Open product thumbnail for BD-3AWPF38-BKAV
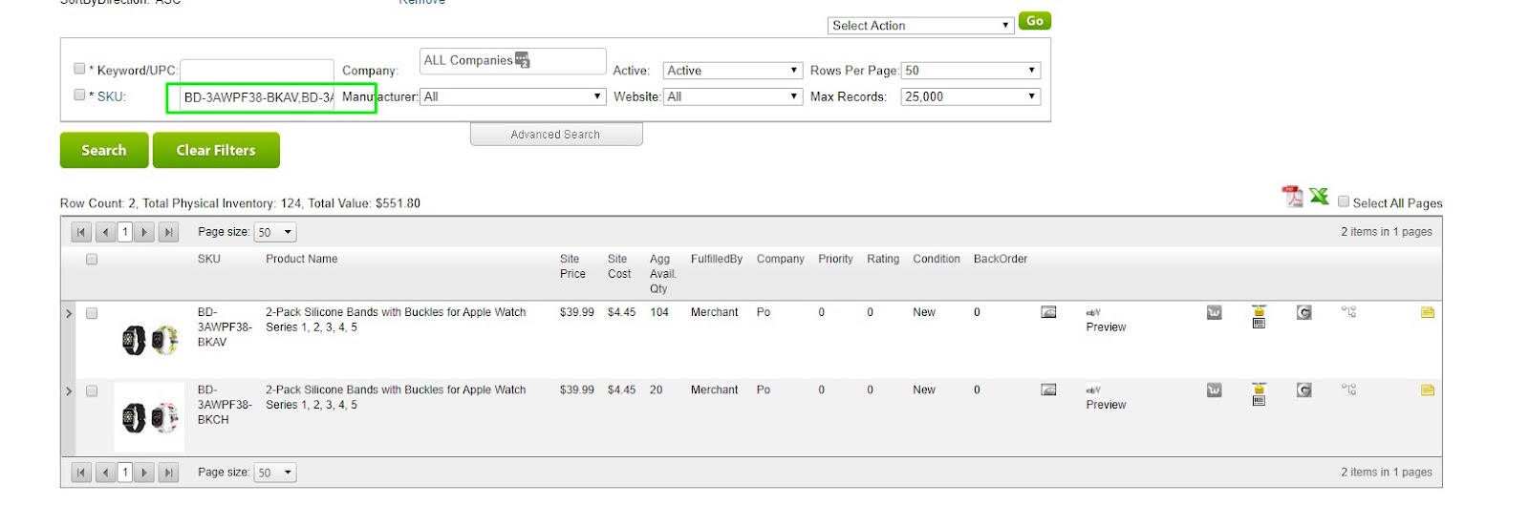This screenshot has width=1529, height=505. coord(149,340)
